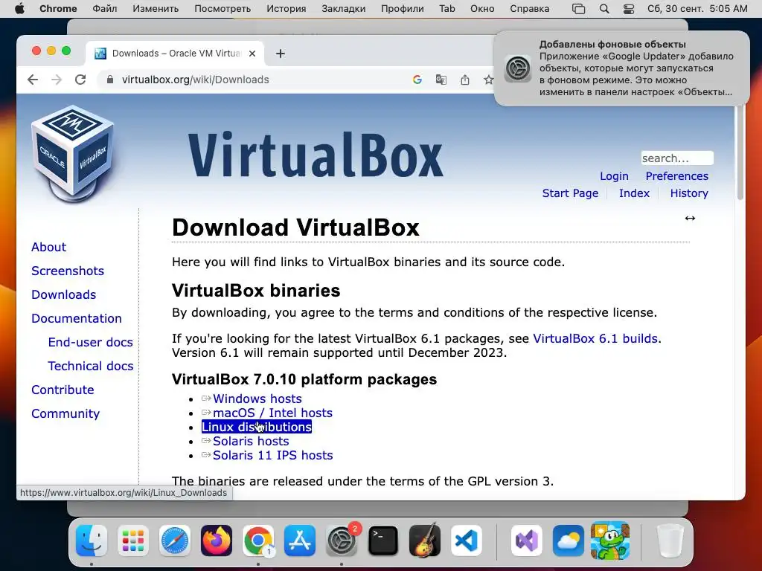The width and height of the screenshot is (762, 571).
Task: Open the Chrome application menu
Action: coord(58,9)
